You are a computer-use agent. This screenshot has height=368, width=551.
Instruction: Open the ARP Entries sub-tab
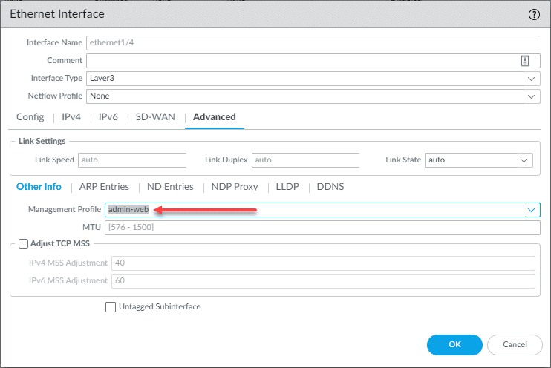[x=104, y=187]
